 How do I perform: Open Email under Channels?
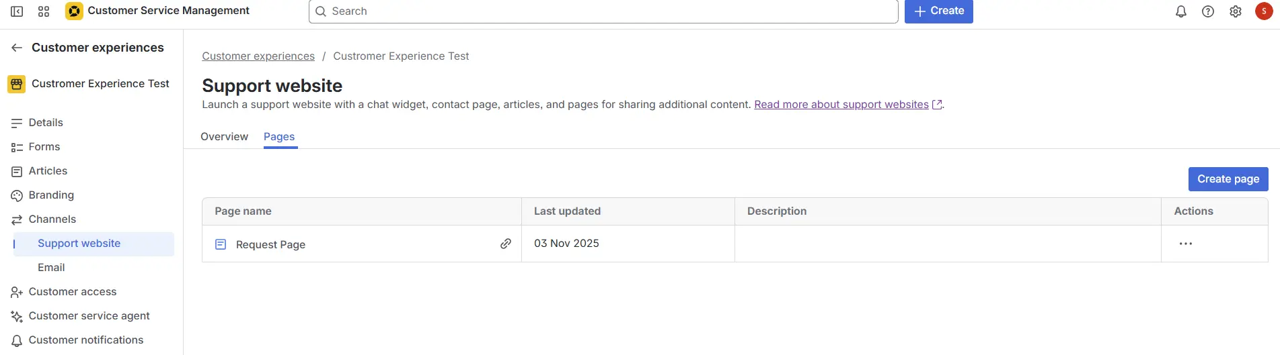pos(51,268)
